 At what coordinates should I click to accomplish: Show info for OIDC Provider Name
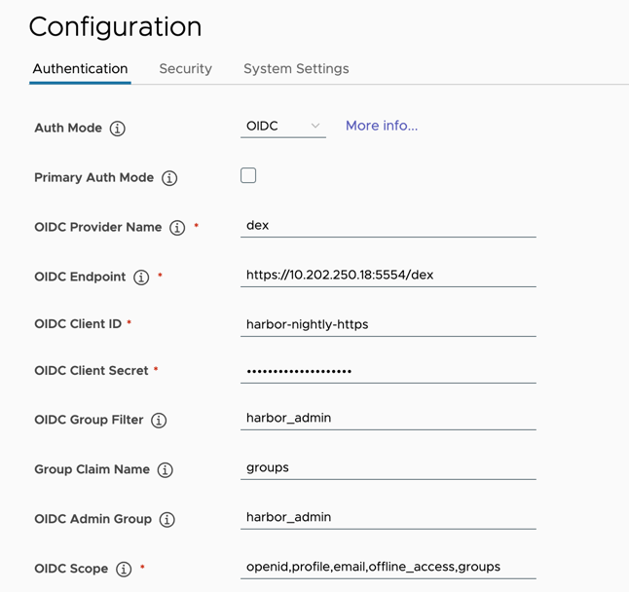(x=177, y=228)
